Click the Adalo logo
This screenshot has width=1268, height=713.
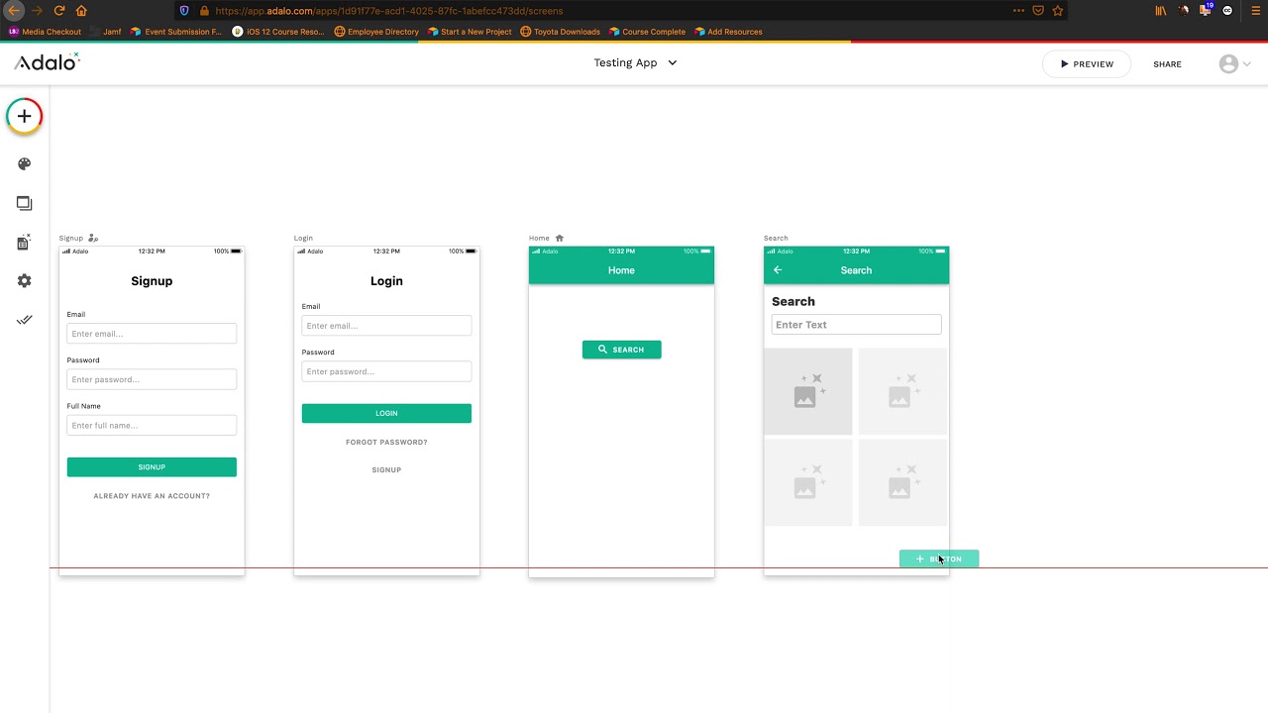pos(47,62)
